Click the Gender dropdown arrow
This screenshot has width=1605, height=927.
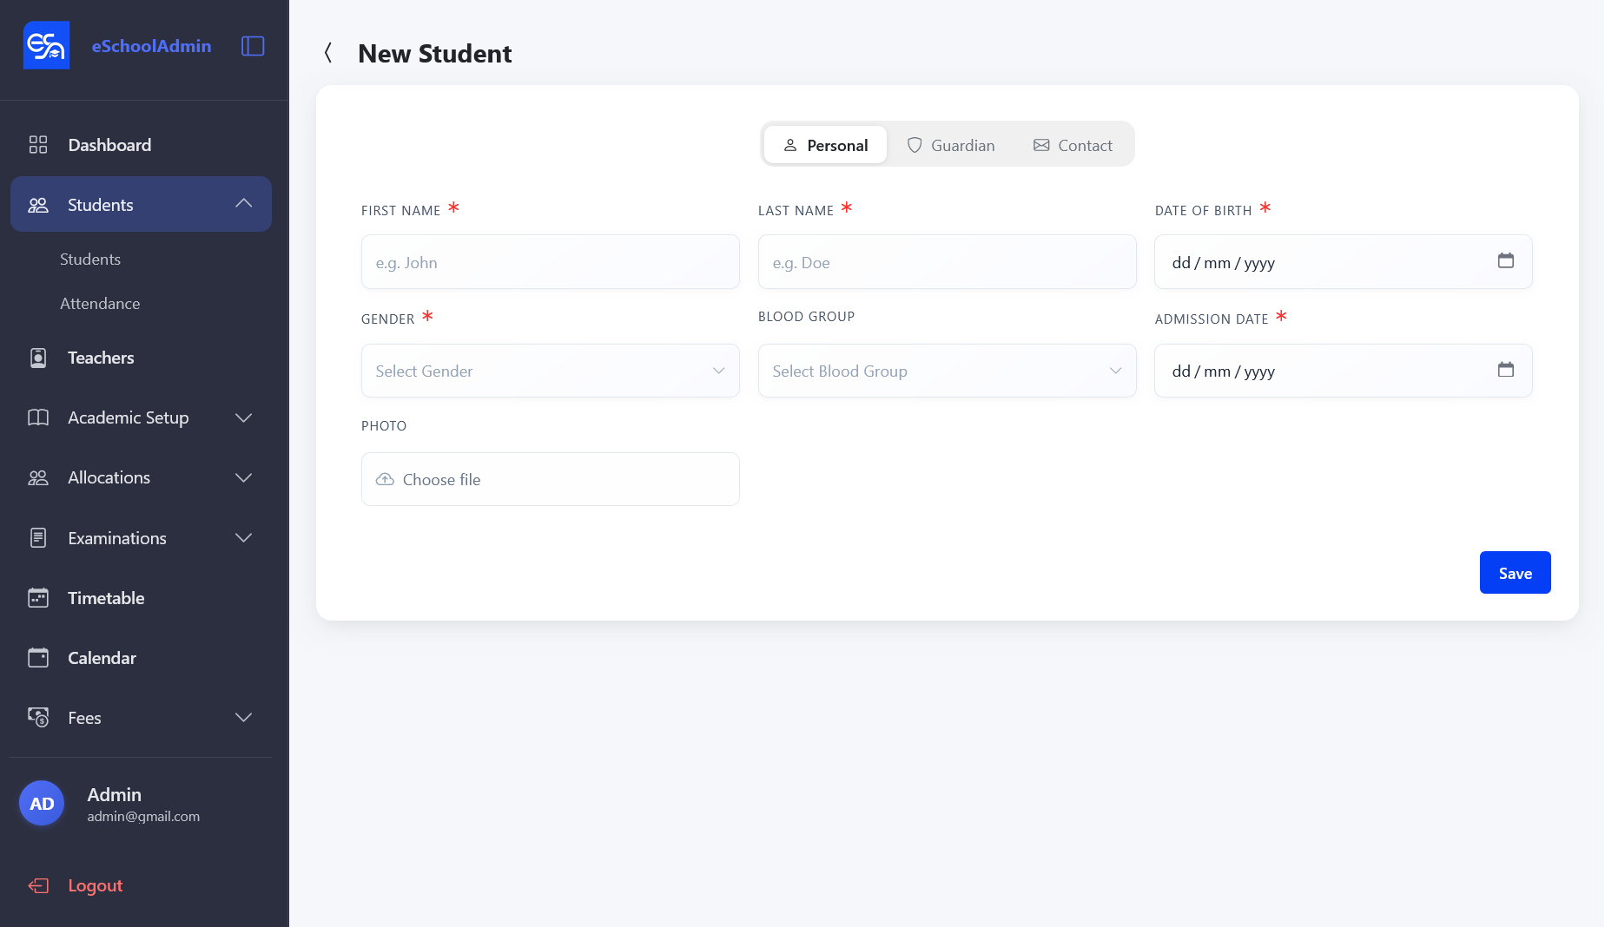pos(719,371)
